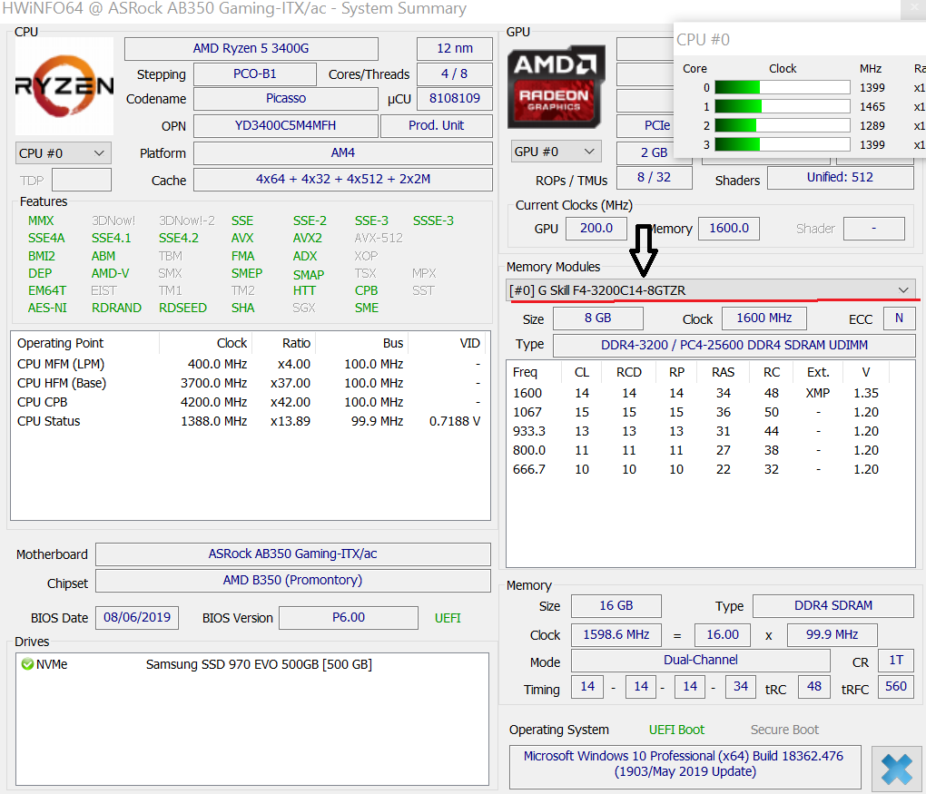Click the Picasso codename value
The width and height of the screenshot is (926, 794).
[x=286, y=99]
